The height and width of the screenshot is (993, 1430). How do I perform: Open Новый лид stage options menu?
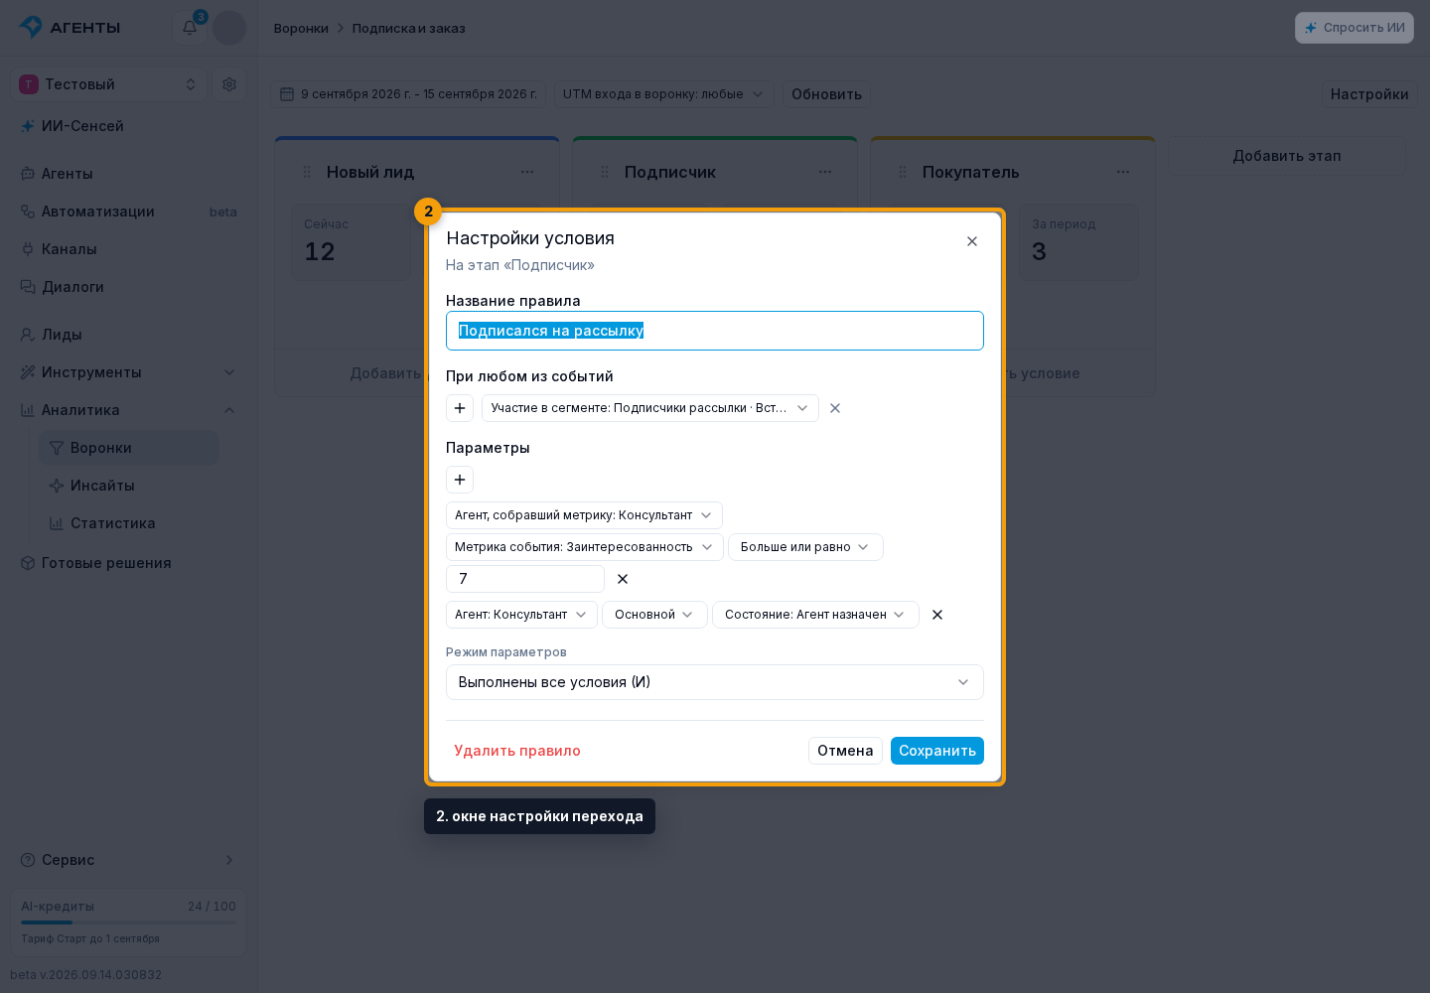coord(527,172)
